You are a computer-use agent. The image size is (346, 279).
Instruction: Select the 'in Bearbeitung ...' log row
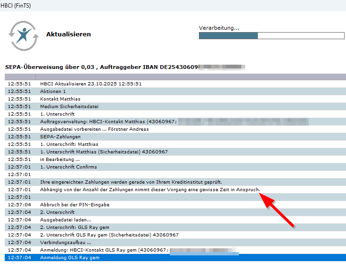point(60,159)
